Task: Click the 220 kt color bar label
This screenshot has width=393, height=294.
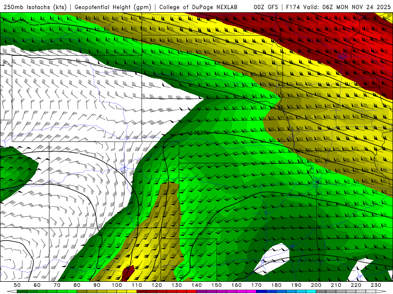Action: 356,285
